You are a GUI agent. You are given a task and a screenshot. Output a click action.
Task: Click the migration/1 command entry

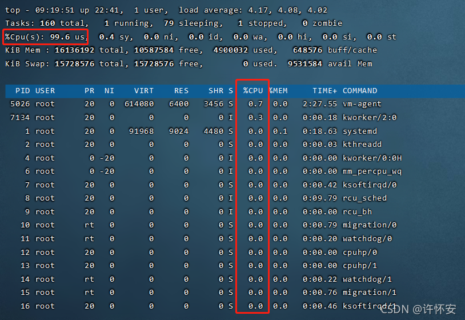point(370,293)
